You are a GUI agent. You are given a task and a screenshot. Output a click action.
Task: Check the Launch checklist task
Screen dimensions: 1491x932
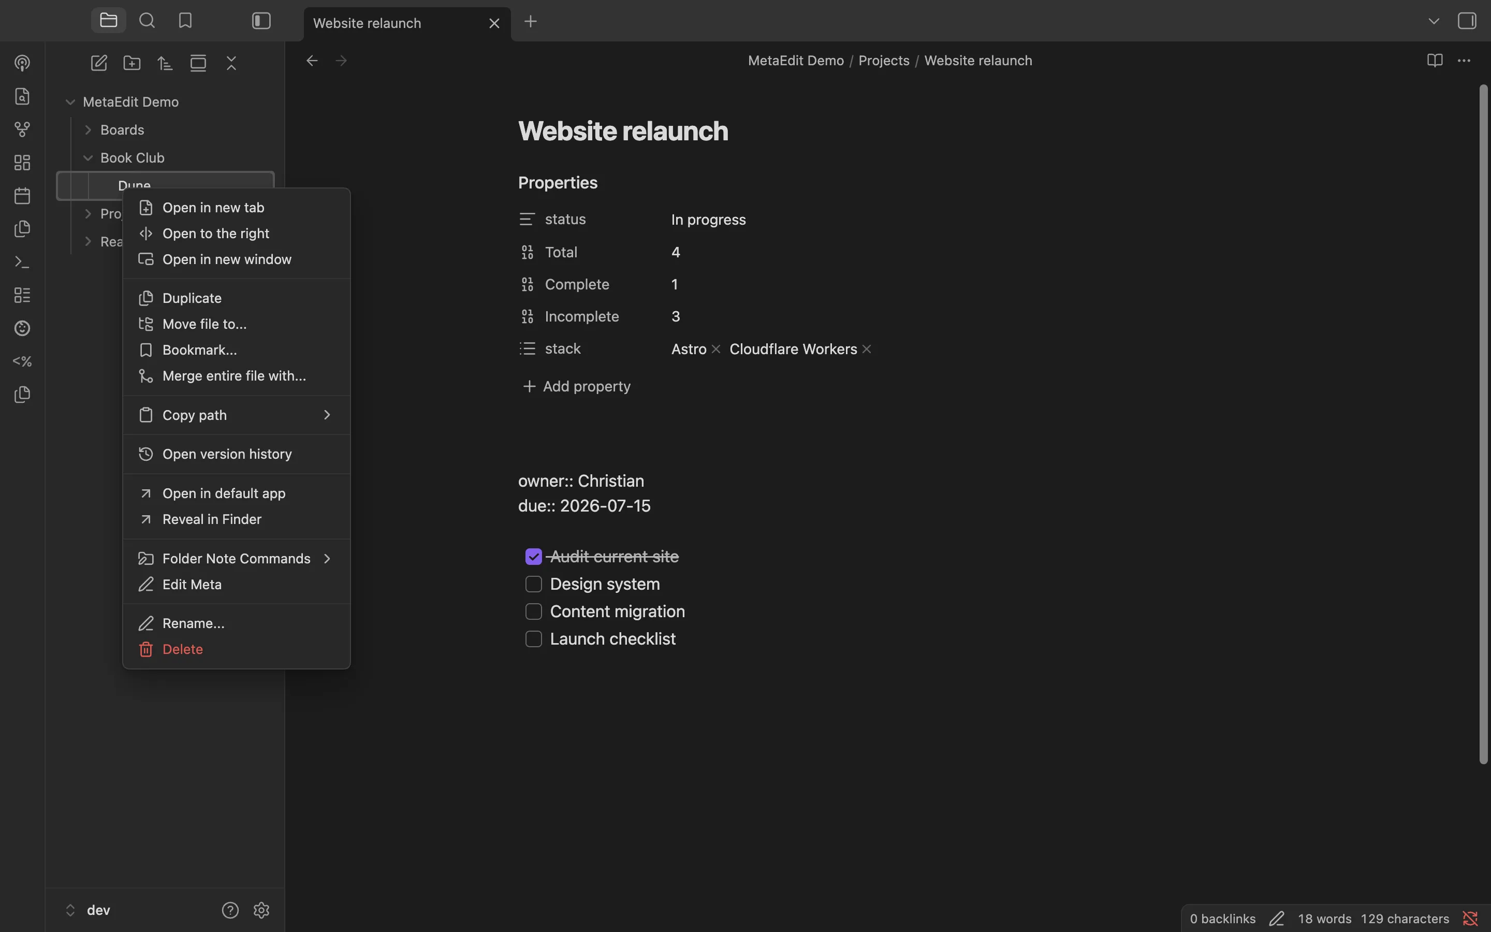coord(534,638)
